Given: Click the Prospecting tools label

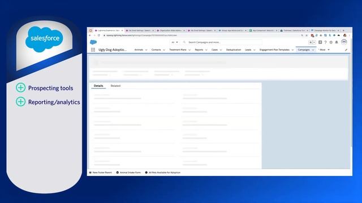Looking at the screenshot, I should pyautogui.click(x=50, y=88).
